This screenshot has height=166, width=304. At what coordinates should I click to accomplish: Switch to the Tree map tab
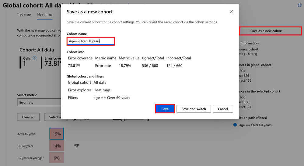24,14
